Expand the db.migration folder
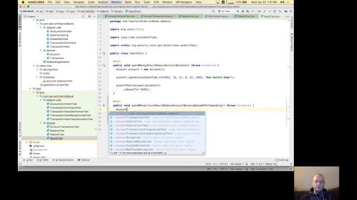This screenshot has height=200, width=357. pos(37,69)
